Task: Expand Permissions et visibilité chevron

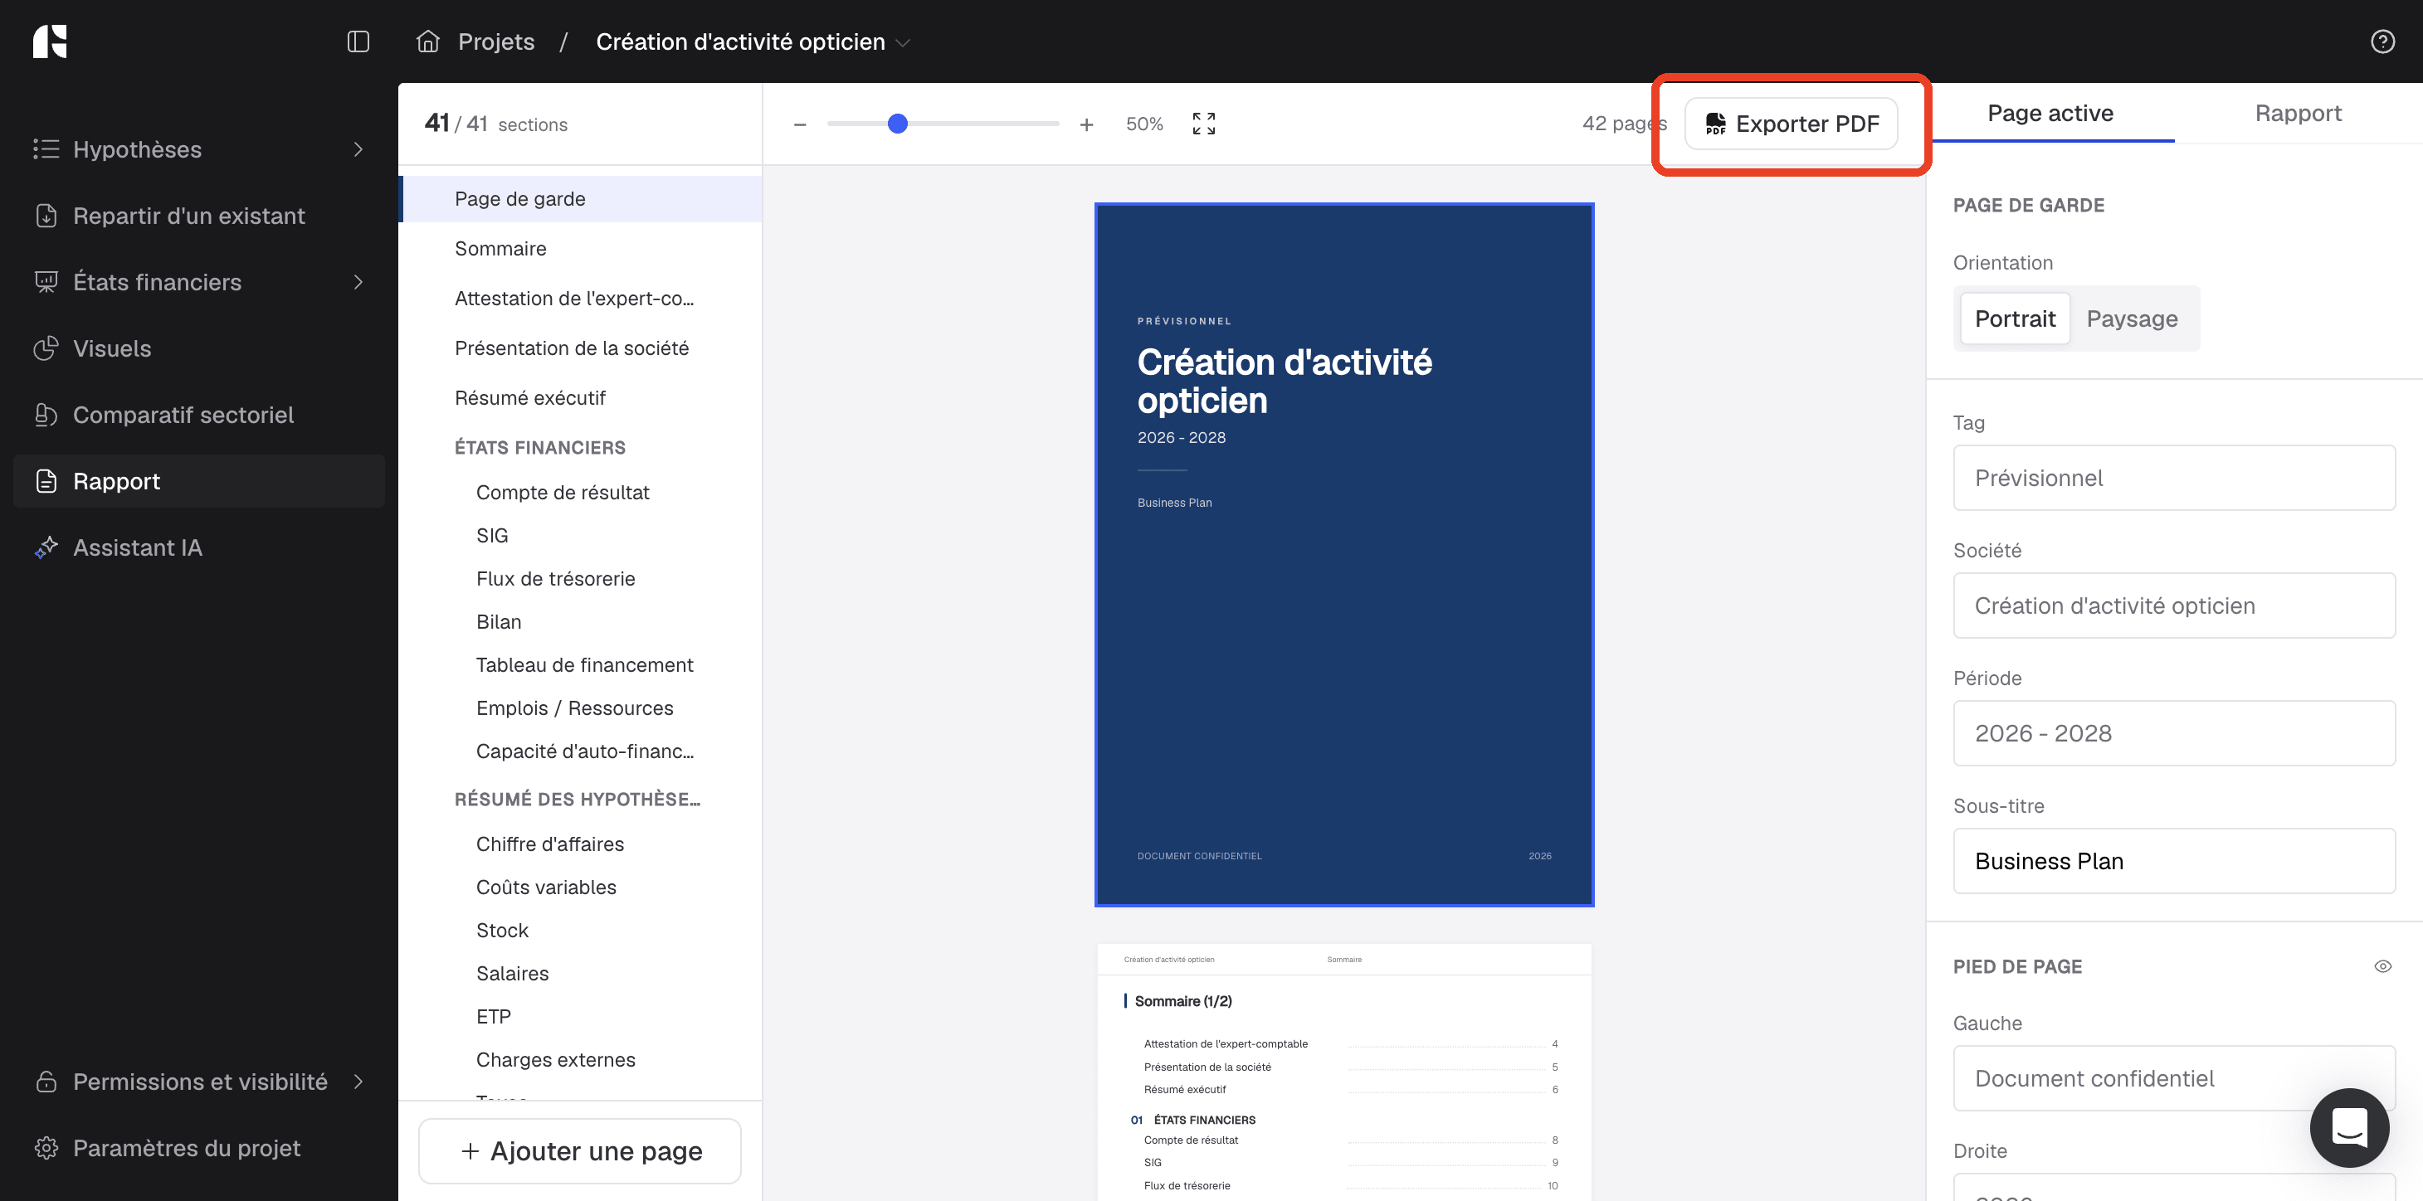Action: coord(358,1082)
